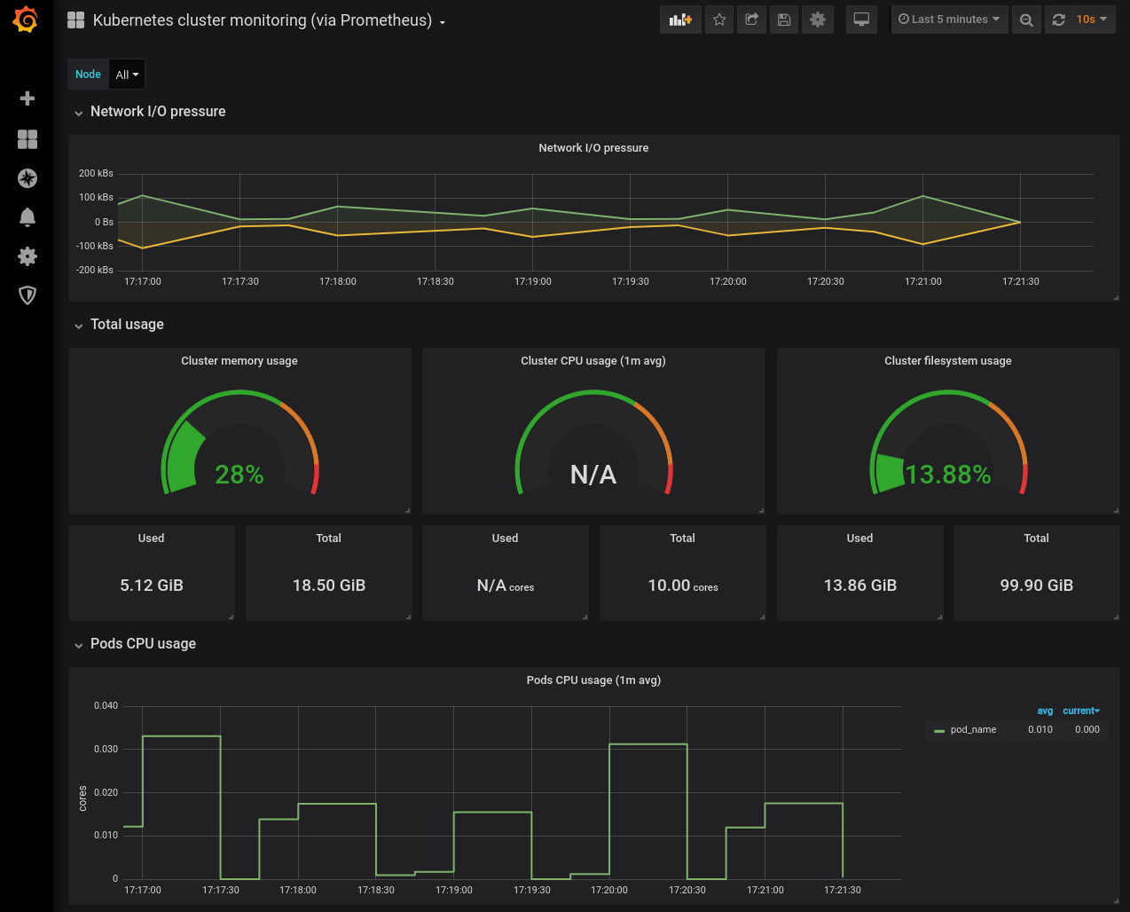
Task: Sort legend by current column
Action: click(1080, 711)
